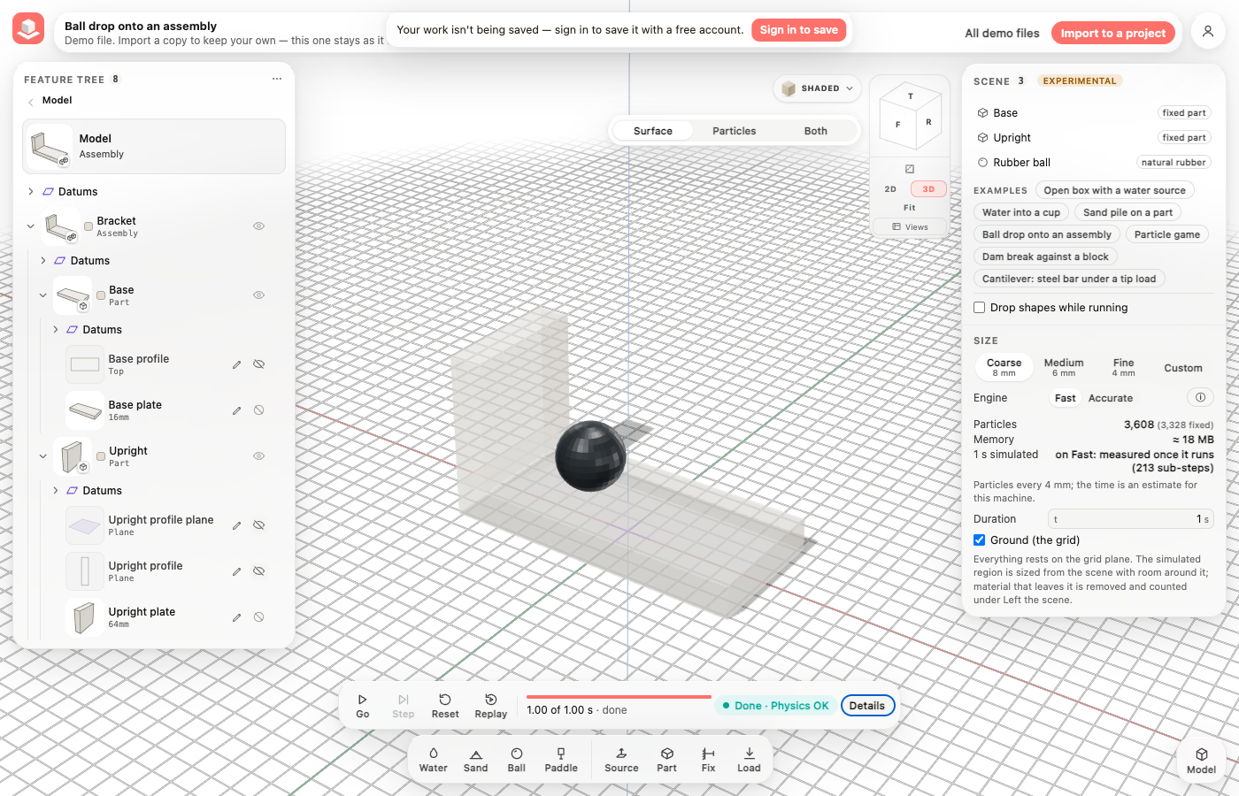The height and width of the screenshot is (796, 1239).
Task: Open the Feature Tree more options menu
Action: (277, 80)
